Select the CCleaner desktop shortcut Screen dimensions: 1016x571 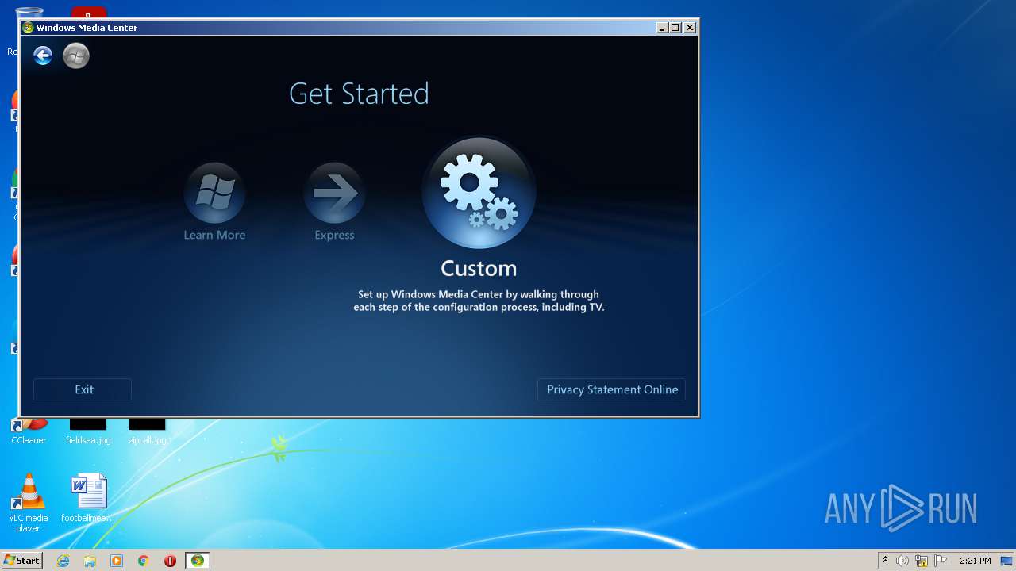[29, 432]
